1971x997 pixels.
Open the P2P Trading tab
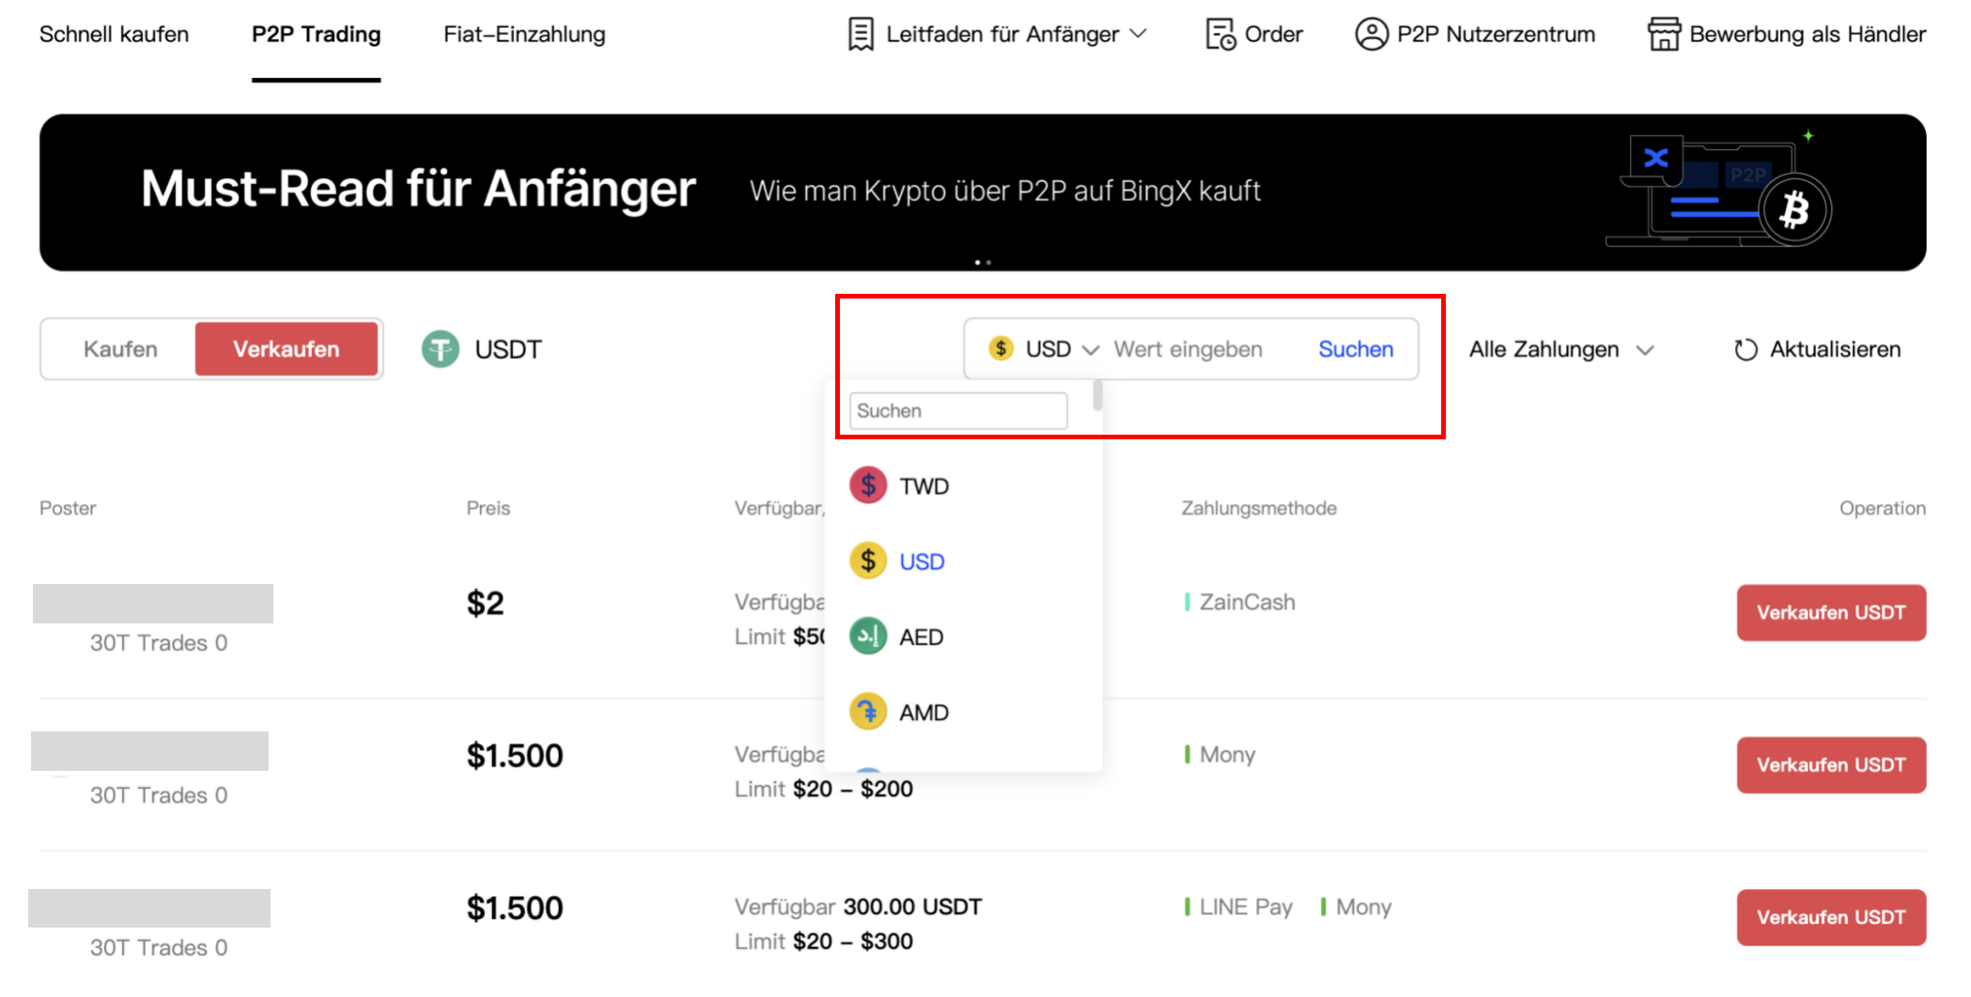pyautogui.click(x=316, y=34)
